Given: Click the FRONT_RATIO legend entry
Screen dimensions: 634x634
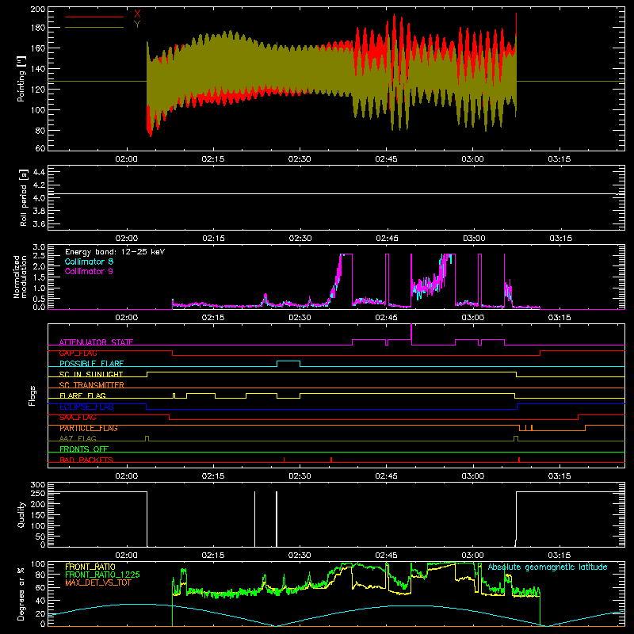Looking at the screenshot, I should (x=90, y=567).
